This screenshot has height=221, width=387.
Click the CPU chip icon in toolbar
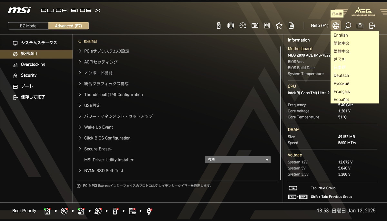tap(231, 26)
